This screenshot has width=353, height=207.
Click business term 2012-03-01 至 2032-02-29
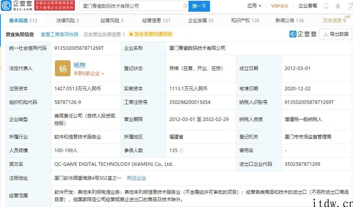(x=199, y=119)
